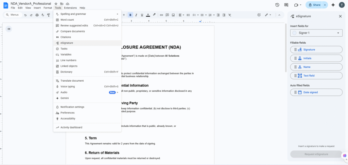Click the paint format roller icon
The height and width of the screenshot is (165, 348).
click(49, 15)
